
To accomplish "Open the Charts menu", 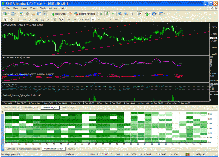I will point(33,8).
